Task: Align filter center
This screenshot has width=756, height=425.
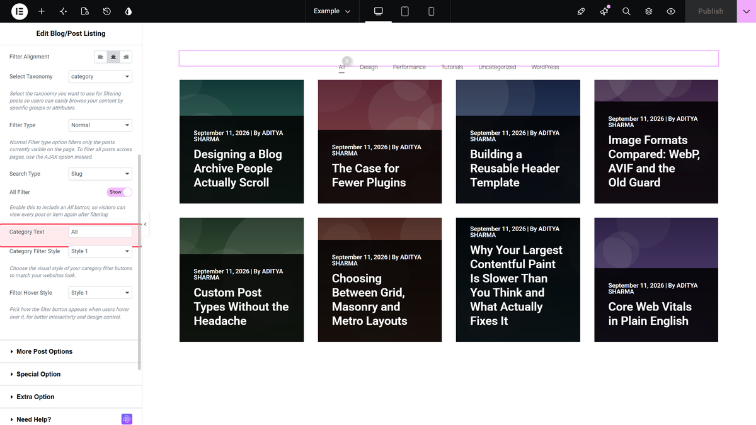Action: pos(113,57)
